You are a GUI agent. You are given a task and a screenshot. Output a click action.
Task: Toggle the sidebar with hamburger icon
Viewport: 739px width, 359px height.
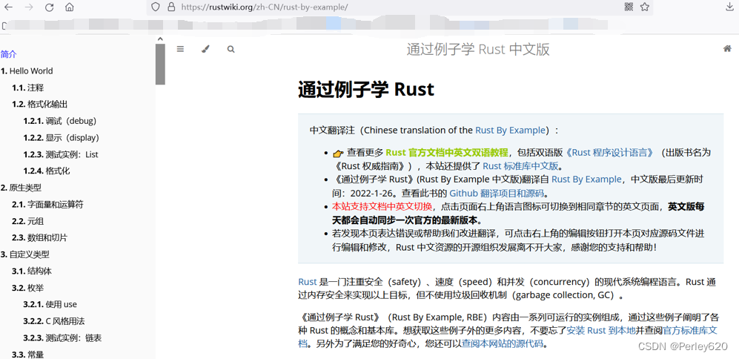[x=180, y=49]
